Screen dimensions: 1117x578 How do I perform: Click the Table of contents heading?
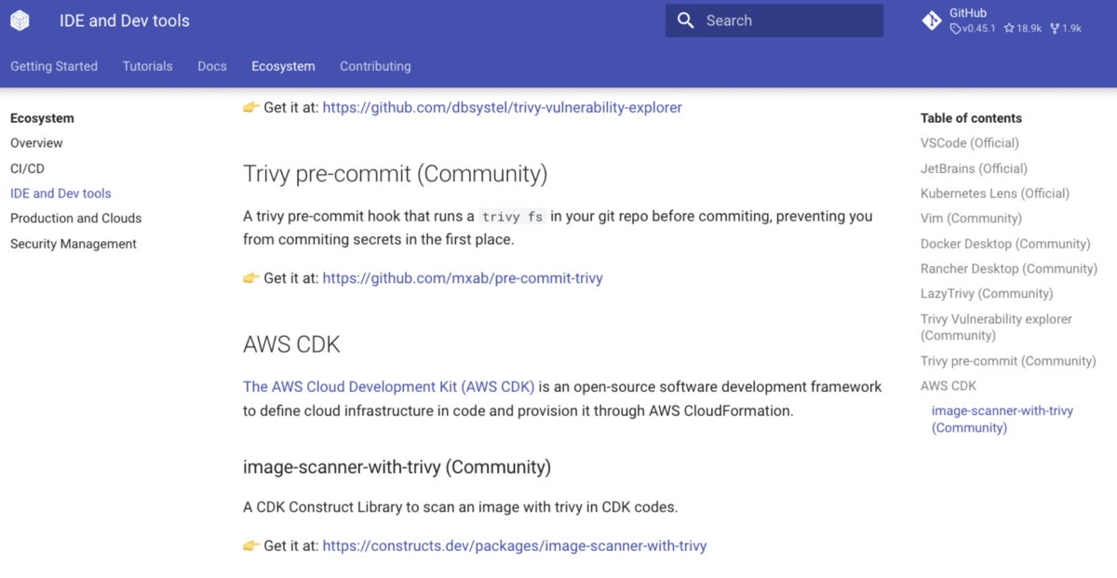point(971,118)
